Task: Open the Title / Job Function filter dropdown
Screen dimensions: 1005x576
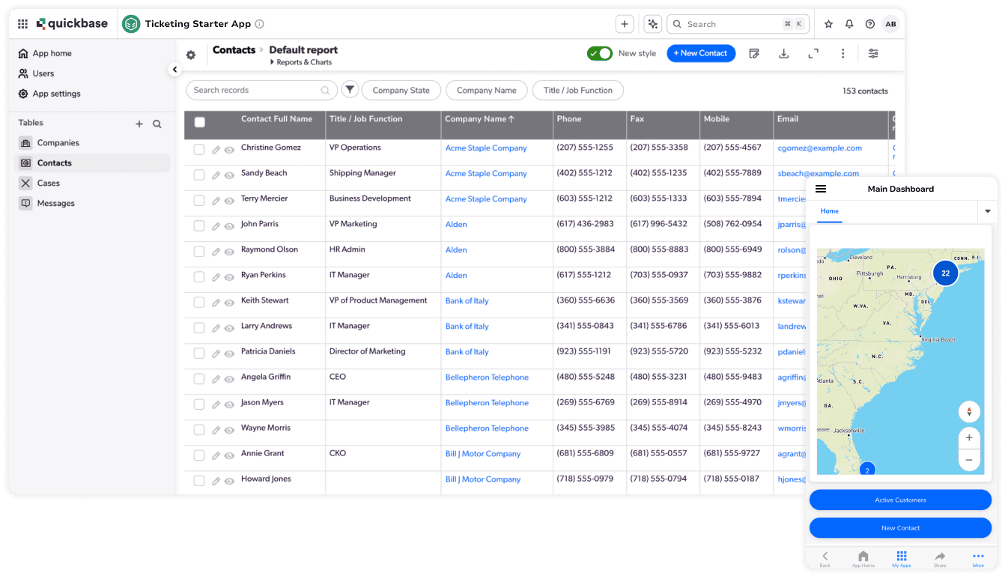Action: pos(578,90)
